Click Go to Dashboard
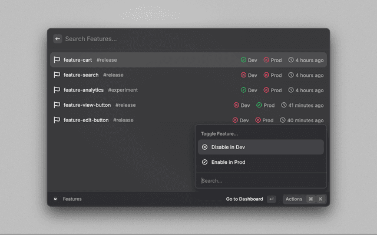The image size is (377, 235). 244,199
